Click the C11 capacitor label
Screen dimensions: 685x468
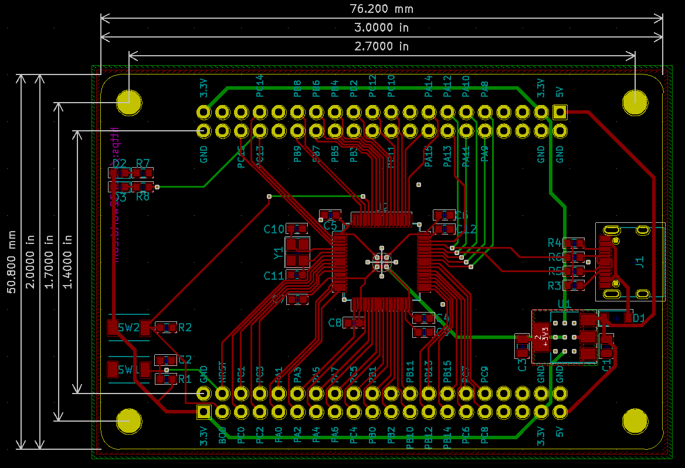point(274,276)
